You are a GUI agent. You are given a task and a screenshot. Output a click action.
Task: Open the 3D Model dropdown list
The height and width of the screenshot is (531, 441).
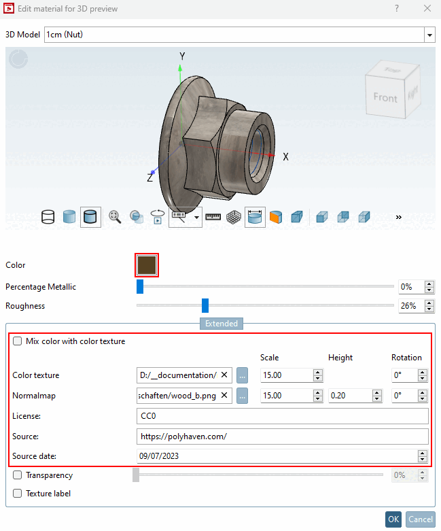coord(429,35)
